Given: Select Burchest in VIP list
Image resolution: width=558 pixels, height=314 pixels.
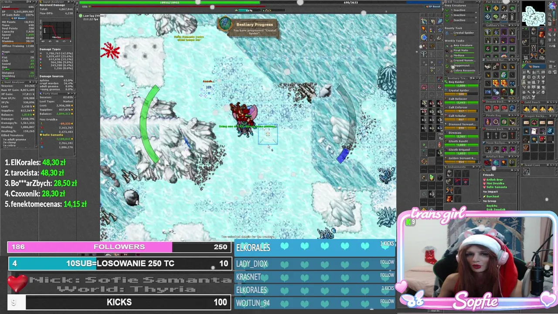Looking at the screenshot, I should [493, 196].
